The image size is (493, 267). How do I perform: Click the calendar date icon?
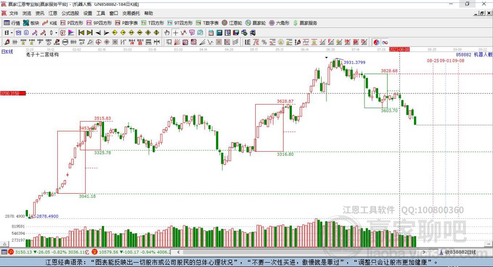pyautogui.click(x=211, y=33)
